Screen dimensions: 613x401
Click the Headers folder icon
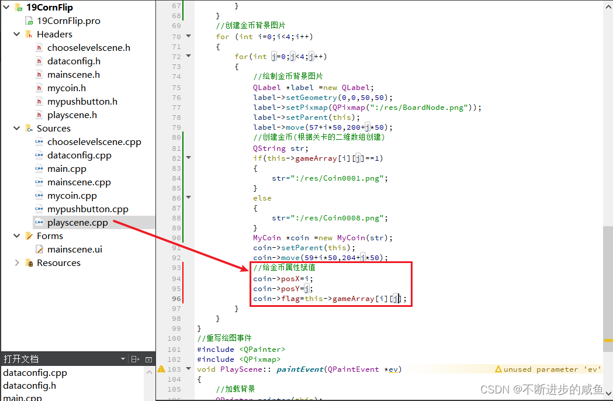(x=29, y=34)
